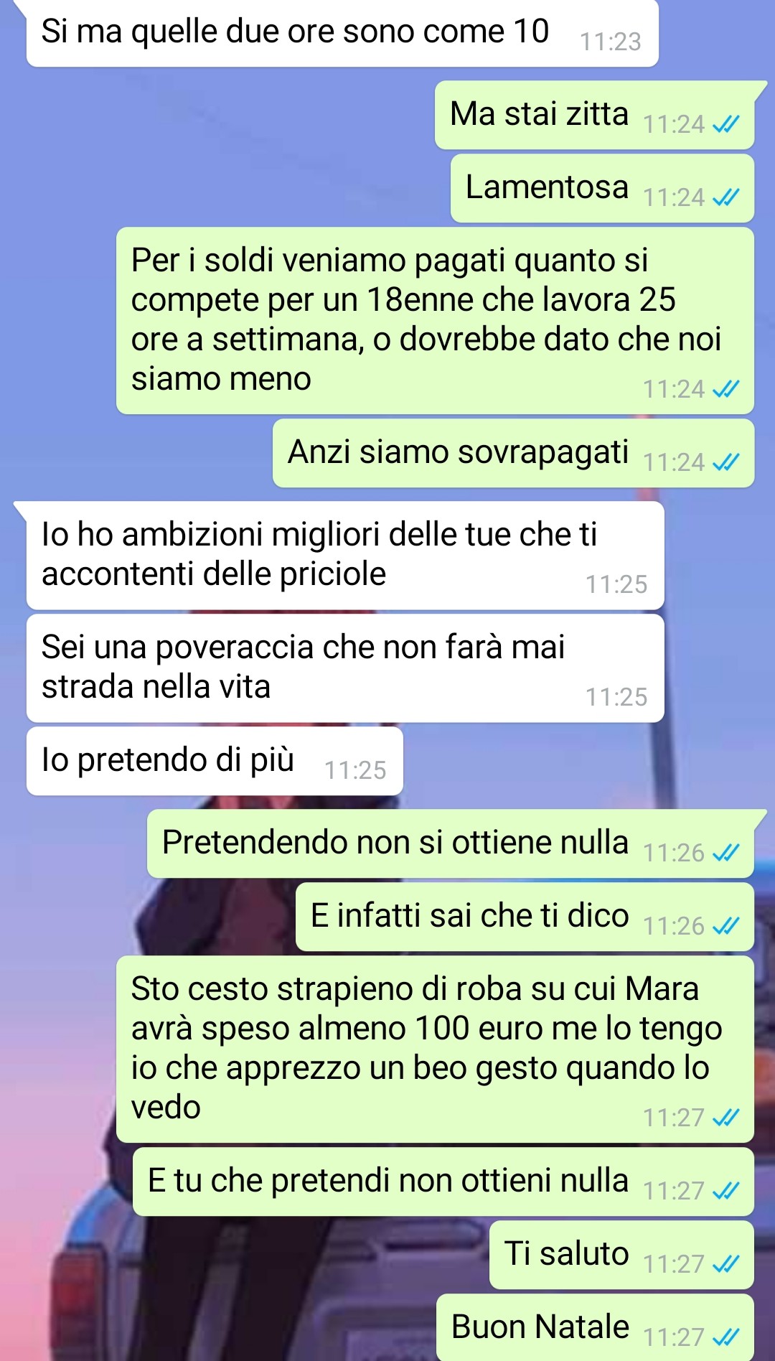Tap the "Io ho ambizioni migliori" received message

coord(345,556)
